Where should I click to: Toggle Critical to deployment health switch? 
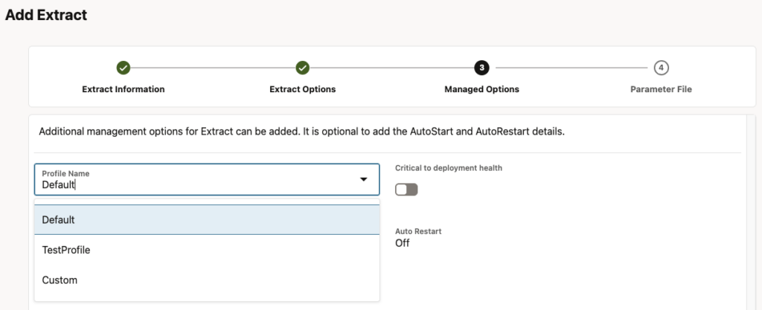(x=406, y=190)
